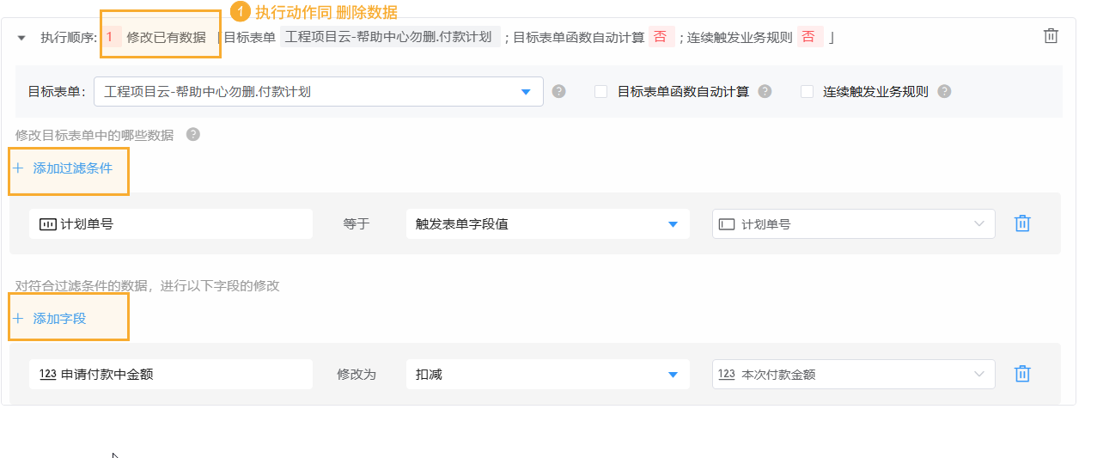Click the 修改已有数据 action label
Viewport: 1097px width, 458px height.
tap(166, 37)
